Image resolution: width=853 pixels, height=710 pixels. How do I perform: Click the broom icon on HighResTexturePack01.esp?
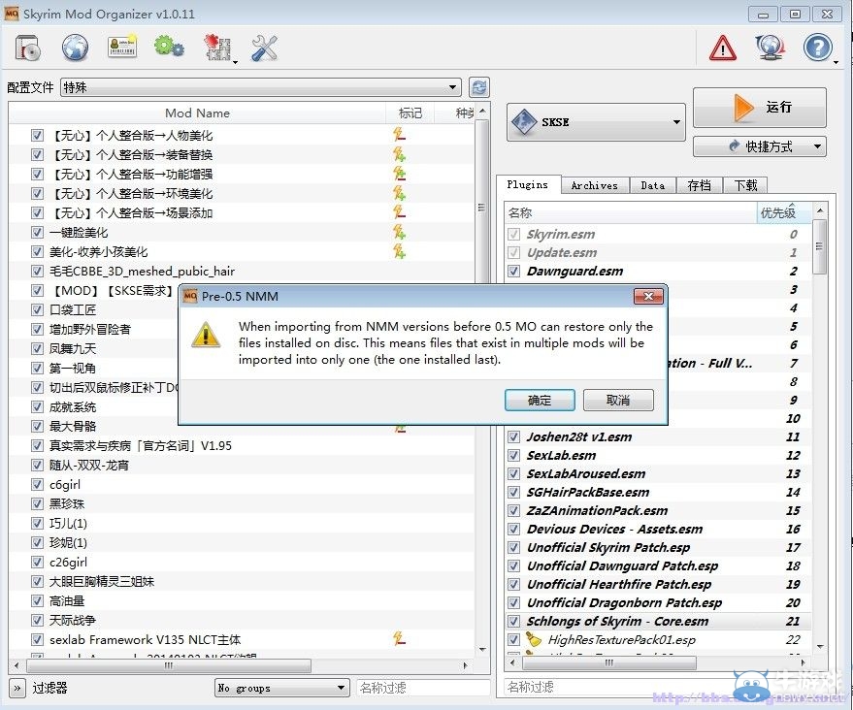(x=534, y=640)
